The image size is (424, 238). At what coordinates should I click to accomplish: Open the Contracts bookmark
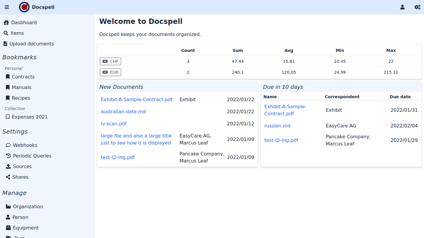(23, 77)
